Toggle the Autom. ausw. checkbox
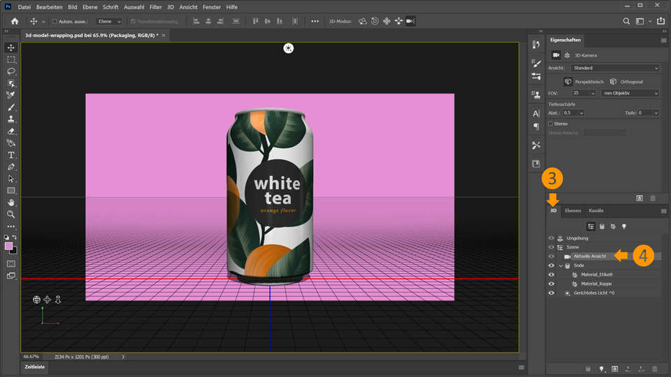Viewport: 671px width, 377px height. click(55, 22)
